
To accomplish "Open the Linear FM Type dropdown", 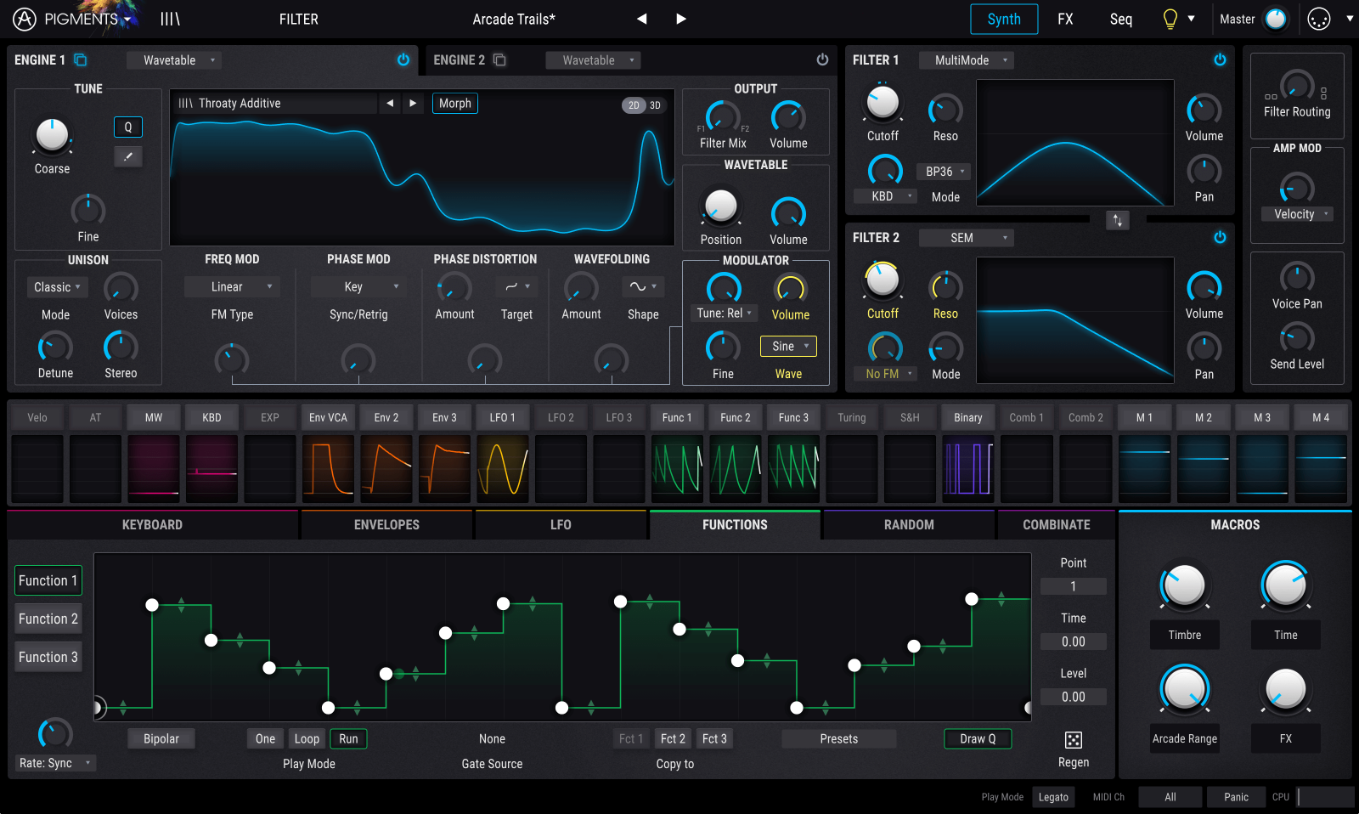I will coord(232,287).
